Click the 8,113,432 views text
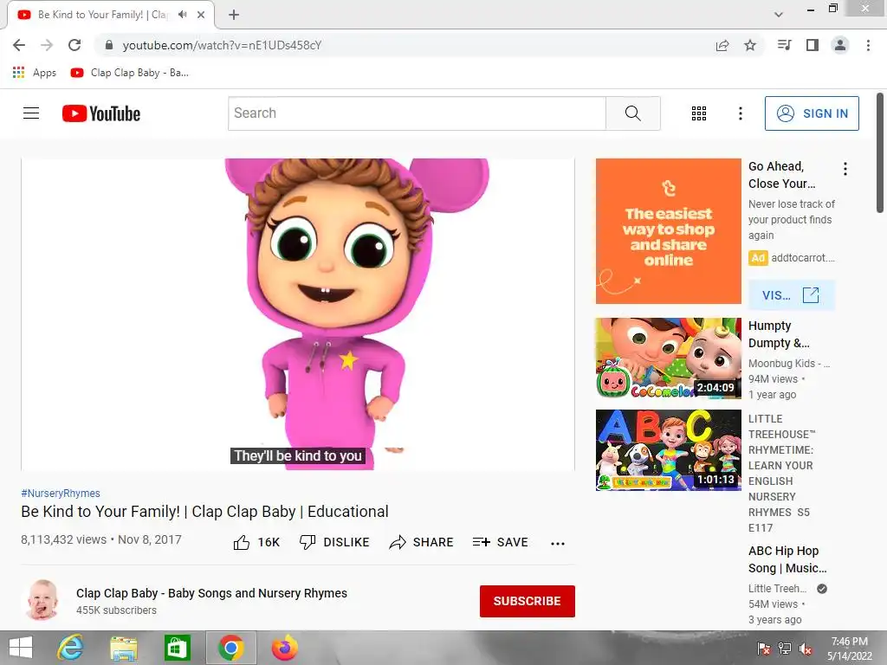The width and height of the screenshot is (887, 665). [x=63, y=539]
